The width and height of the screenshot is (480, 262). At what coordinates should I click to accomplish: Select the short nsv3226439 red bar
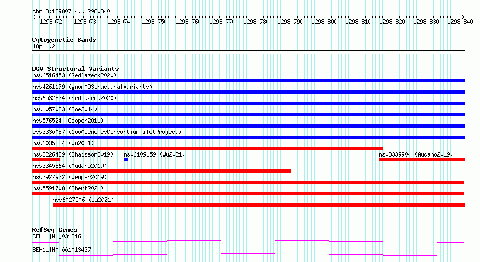click(x=46, y=160)
